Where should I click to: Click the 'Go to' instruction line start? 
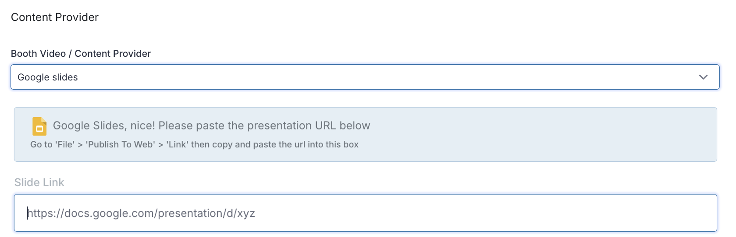click(41, 144)
